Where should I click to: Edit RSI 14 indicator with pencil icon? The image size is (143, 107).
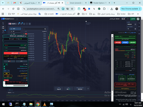click(12, 92)
